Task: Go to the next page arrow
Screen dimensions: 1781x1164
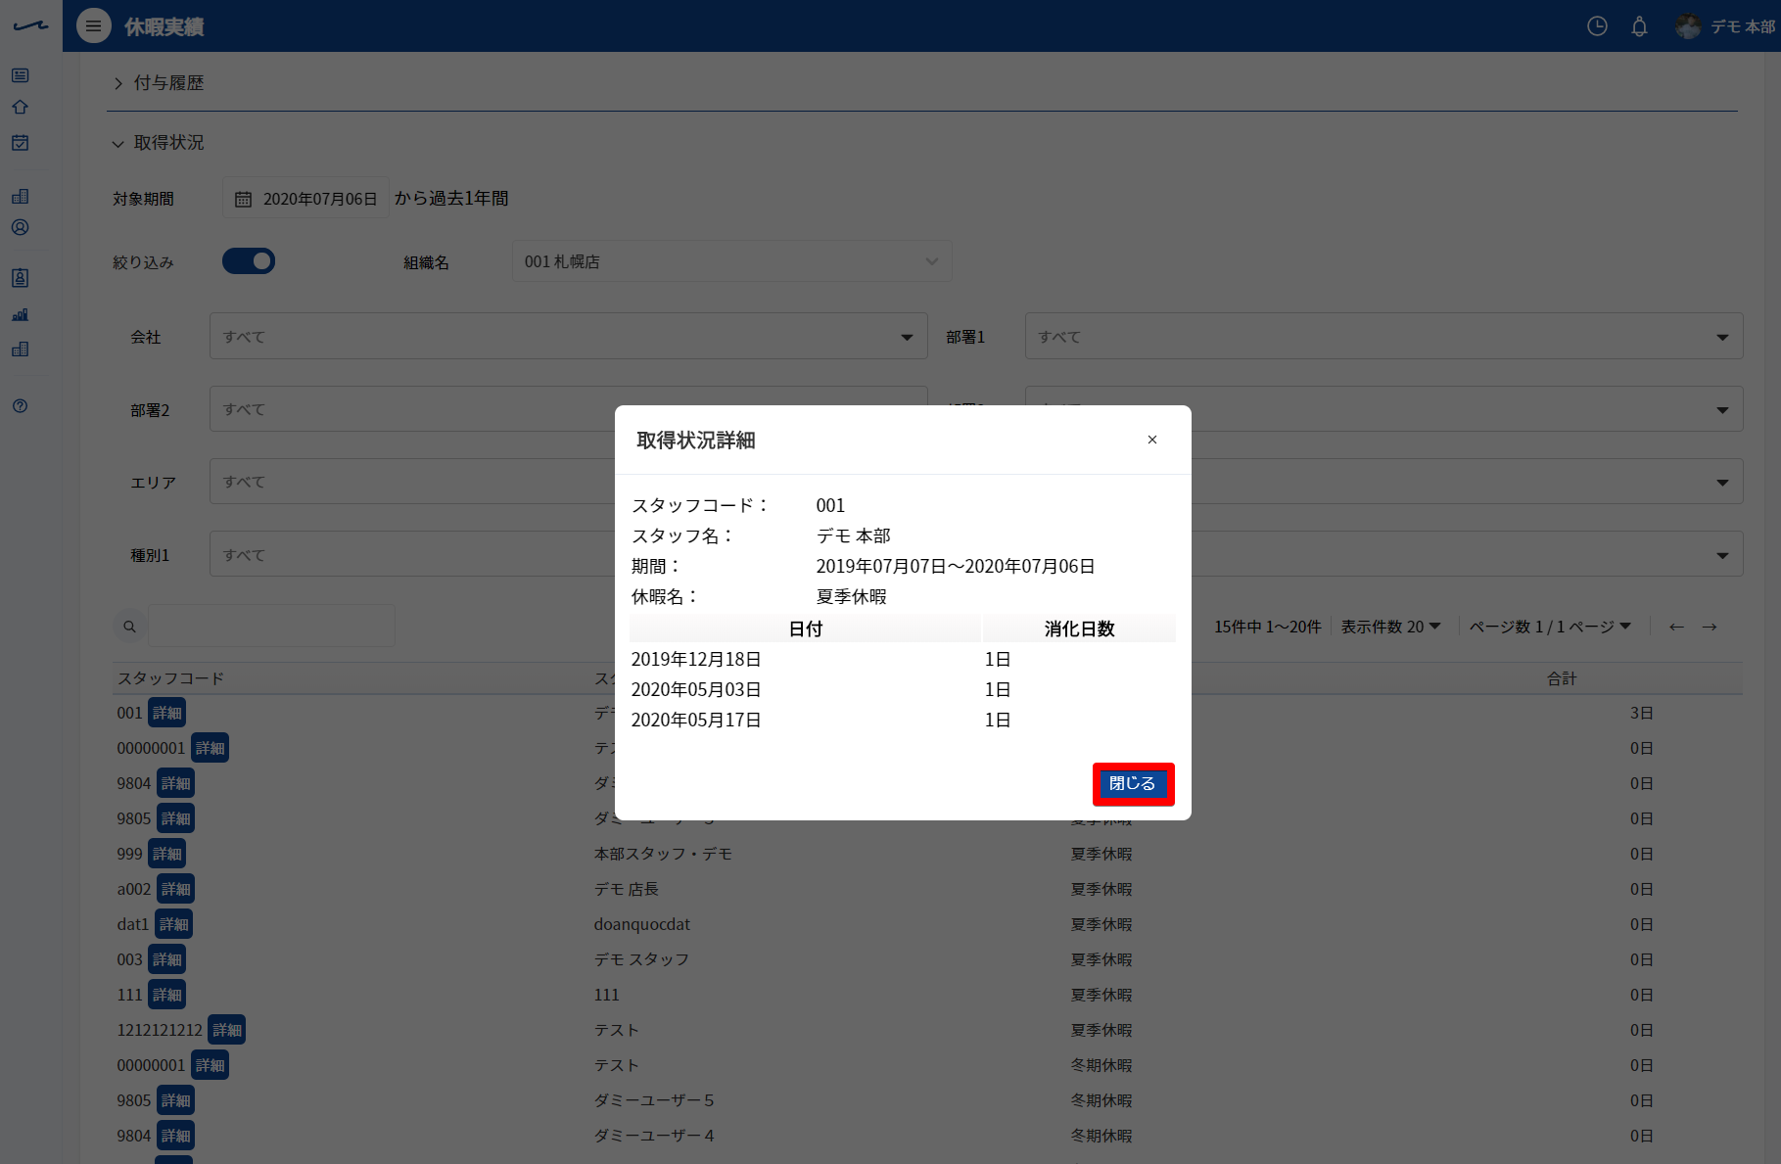Action: 1710,627
